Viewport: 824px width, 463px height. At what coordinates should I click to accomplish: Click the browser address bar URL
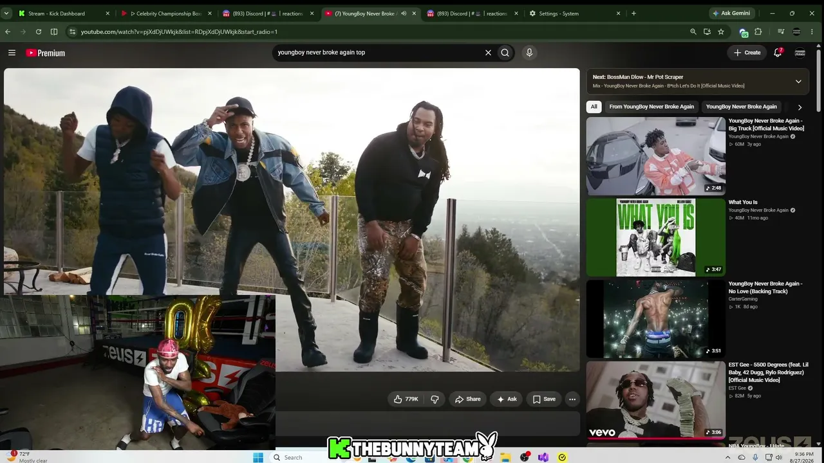click(180, 32)
